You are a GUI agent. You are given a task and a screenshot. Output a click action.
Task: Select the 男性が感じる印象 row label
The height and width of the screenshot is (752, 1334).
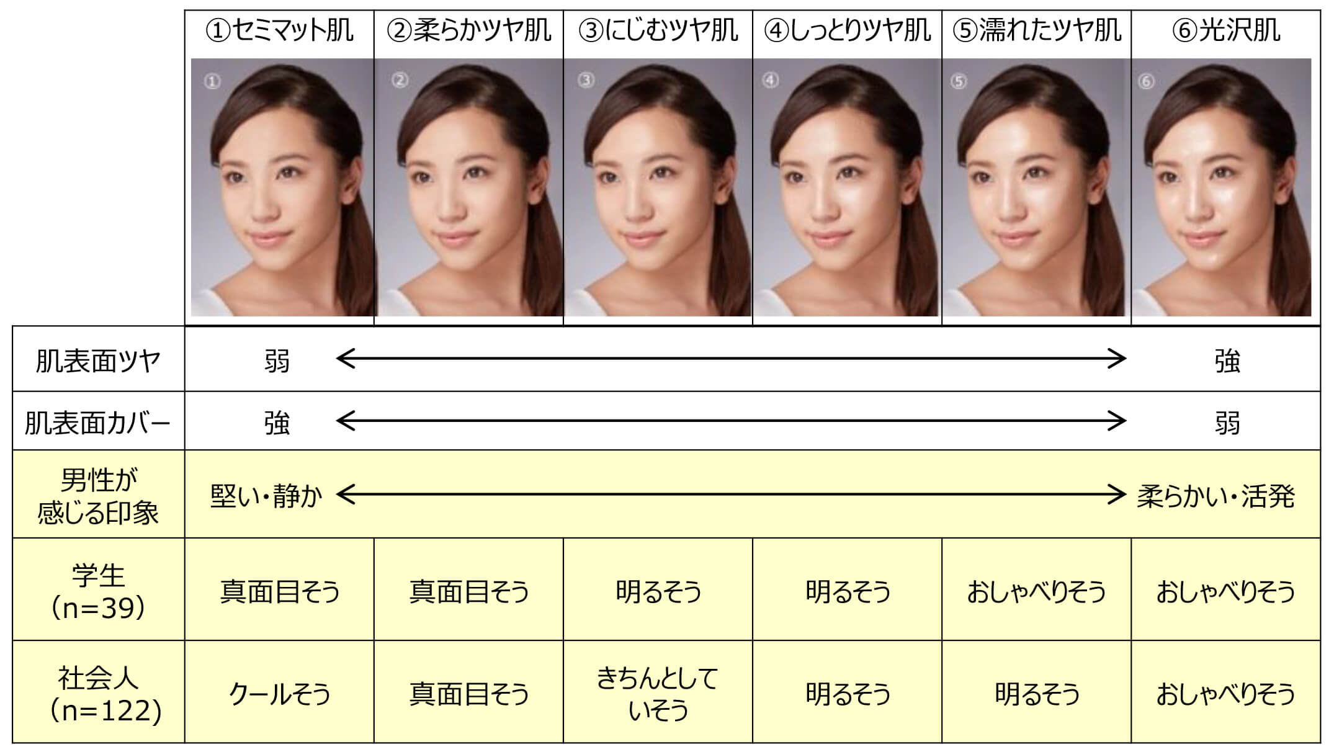pos(98,496)
